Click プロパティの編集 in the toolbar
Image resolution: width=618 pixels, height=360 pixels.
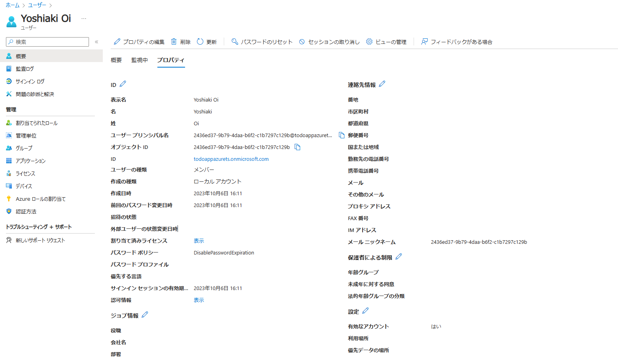click(139, 41)
